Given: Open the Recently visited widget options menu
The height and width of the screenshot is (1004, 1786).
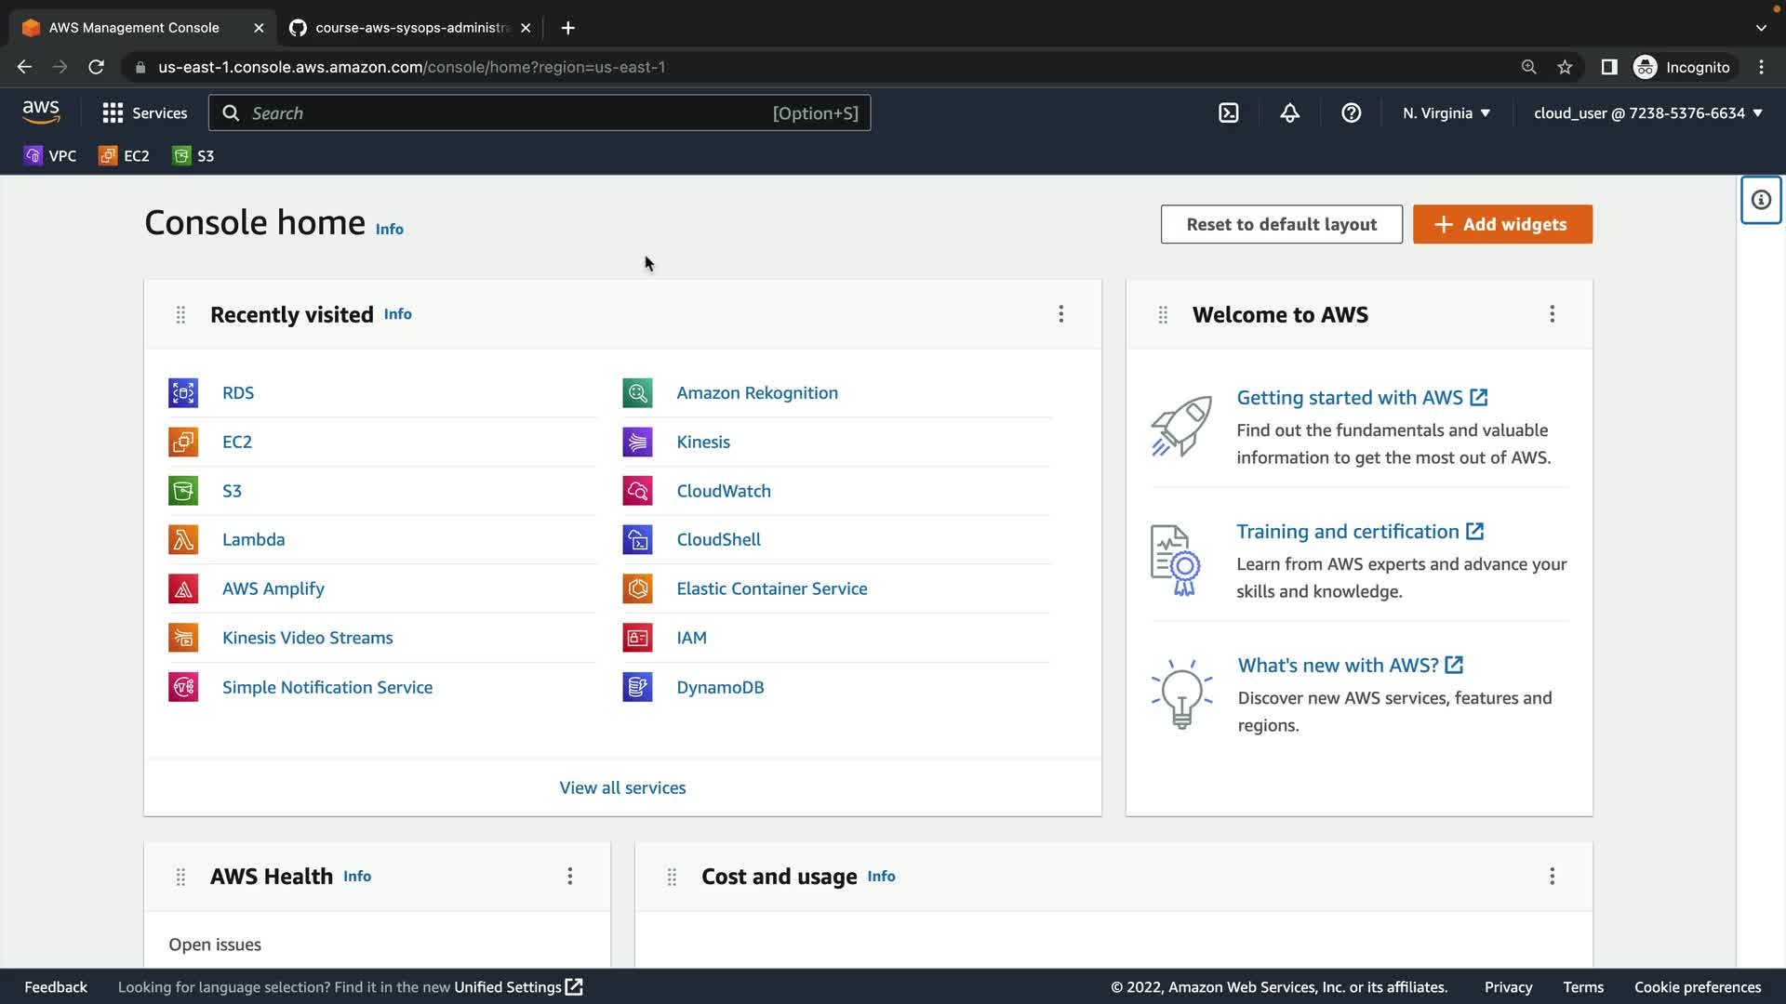Looking at the screenshot, I should 1060,314.
